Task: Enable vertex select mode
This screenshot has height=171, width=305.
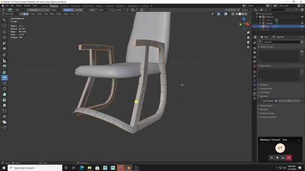Action: 21,14
